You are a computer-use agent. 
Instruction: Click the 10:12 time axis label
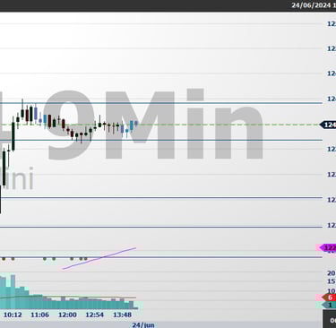tap(13, 315)
